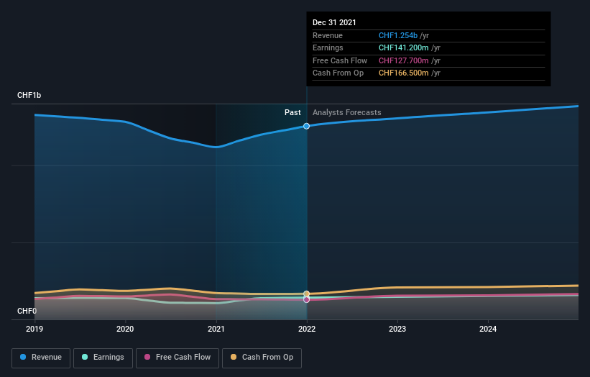Click the 2020 x-axis label
This screenshot has height=377, width=590.
tap(125, 329)
